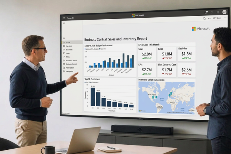This screenshot has height=154, width=231.
Task: Click the red 5% YoY indicator
Action: [x=186, y=74]
